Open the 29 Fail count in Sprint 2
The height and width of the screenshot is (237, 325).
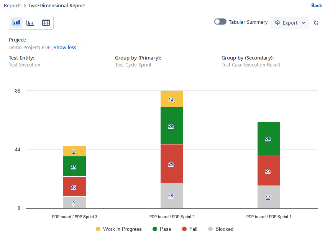[x=171, y=164]
